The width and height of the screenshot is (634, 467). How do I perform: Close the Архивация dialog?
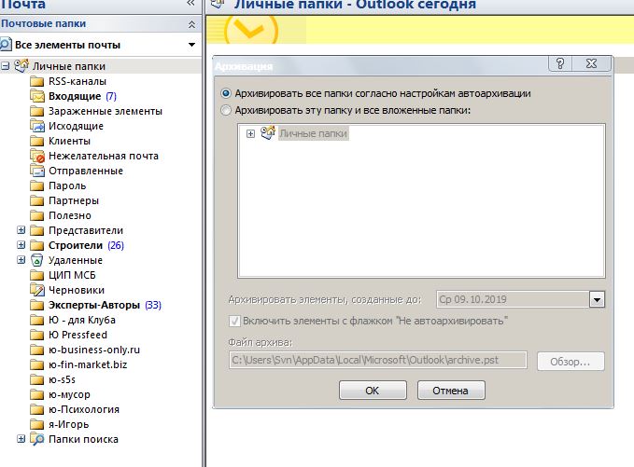[x=592, y=63]
